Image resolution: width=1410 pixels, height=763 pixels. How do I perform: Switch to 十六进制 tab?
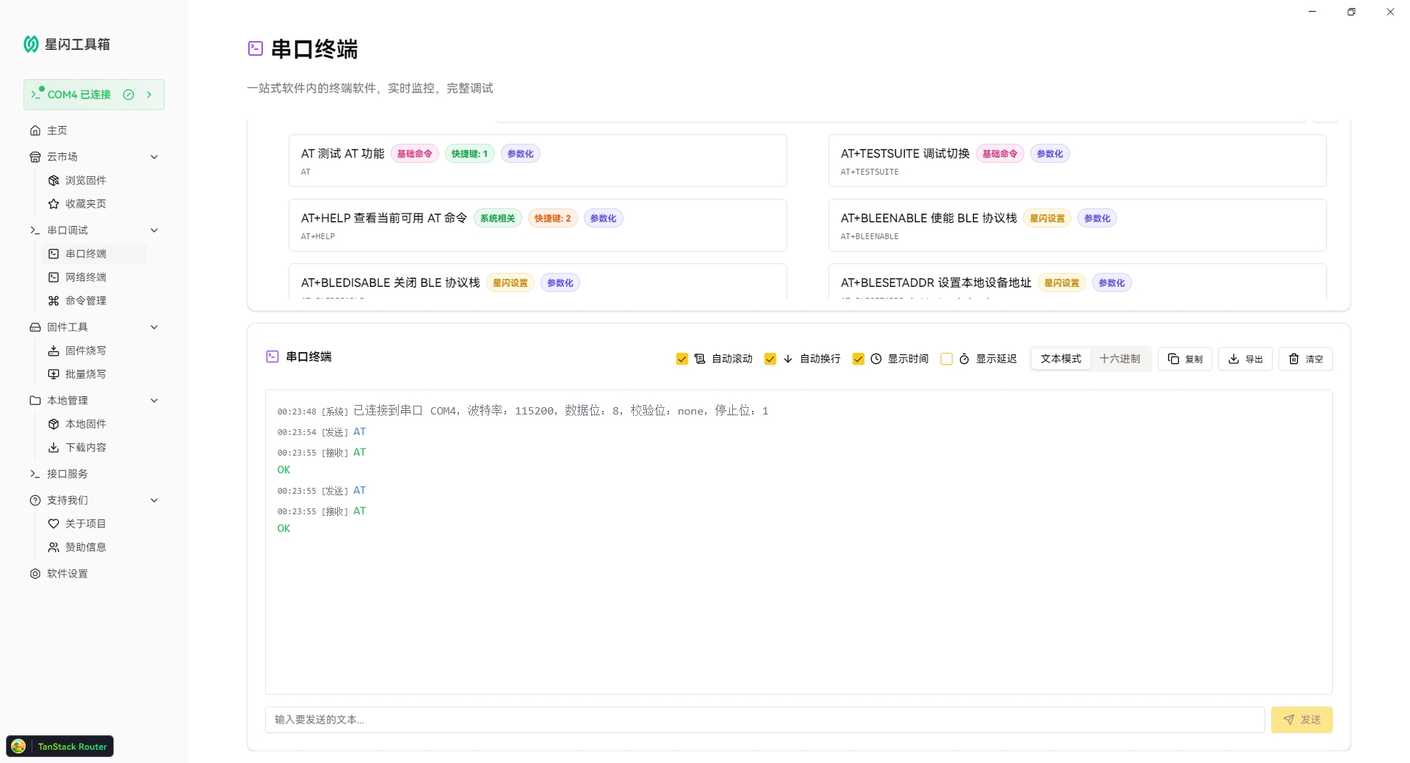pyautogui.click(x=1120, y=359)
